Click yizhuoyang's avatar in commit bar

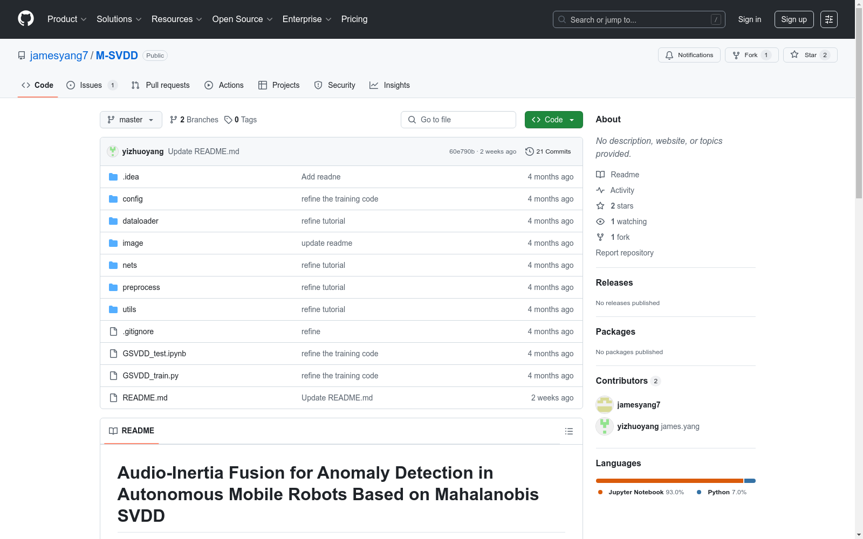pyautogui.click(x=113, y=151)
